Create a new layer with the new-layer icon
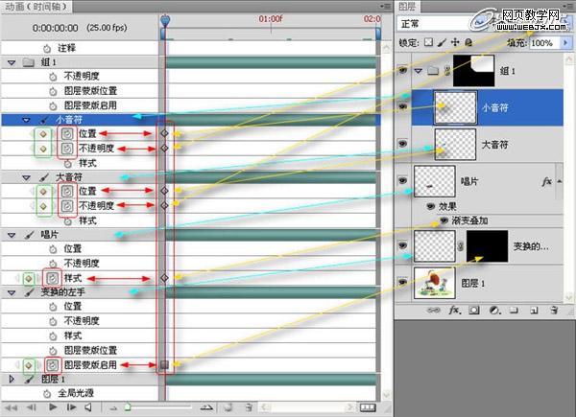 [533, 311]
